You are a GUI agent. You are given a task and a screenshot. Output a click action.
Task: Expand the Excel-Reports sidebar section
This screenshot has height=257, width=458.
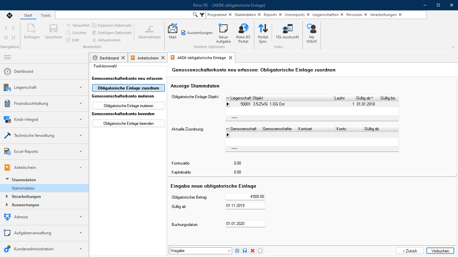click(x=44, y=152)
